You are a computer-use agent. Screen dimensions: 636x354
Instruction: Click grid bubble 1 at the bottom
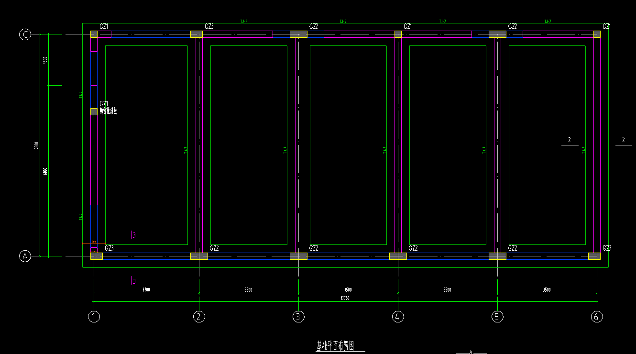coord(94,317)
